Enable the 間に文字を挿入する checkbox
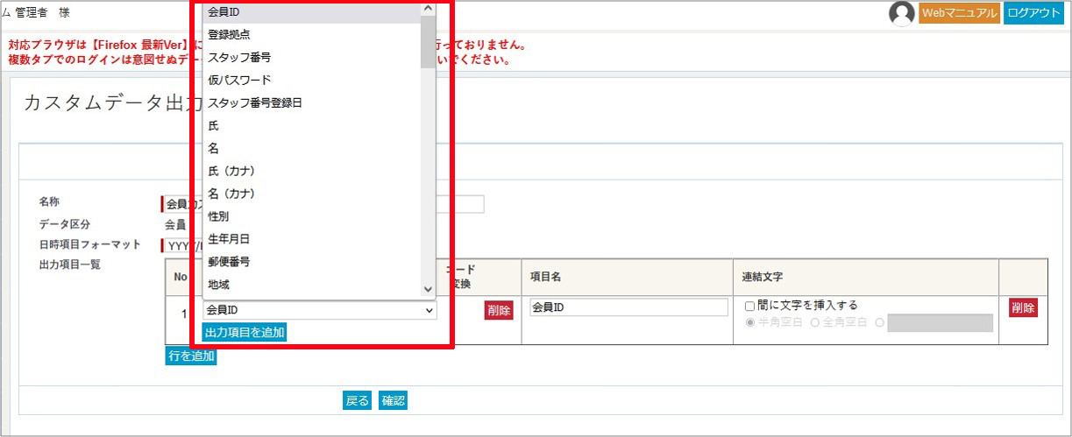The width and height of the screenshot is (1072, 437). pos(749,306)
